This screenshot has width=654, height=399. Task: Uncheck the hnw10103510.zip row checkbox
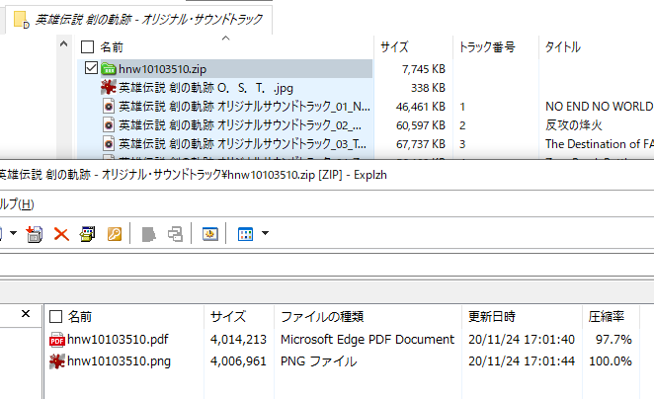pyautogui.click(x=91, y=67)
